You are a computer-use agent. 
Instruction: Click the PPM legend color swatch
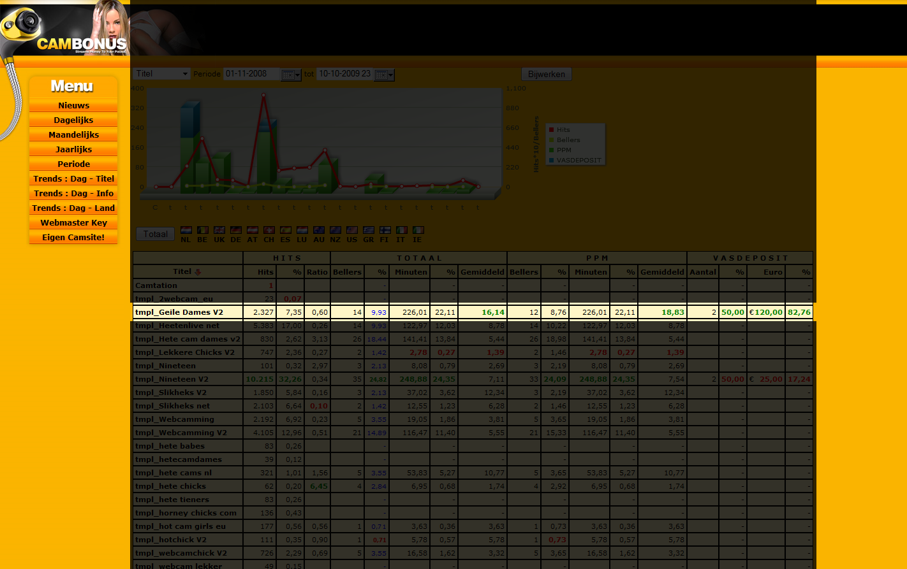click(552, 150)
